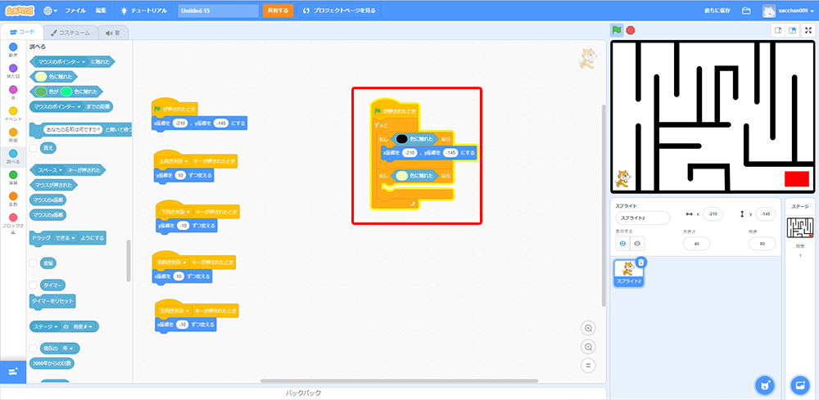
Task: Open the My Stuff folder icon
Action: pos(746,11)
